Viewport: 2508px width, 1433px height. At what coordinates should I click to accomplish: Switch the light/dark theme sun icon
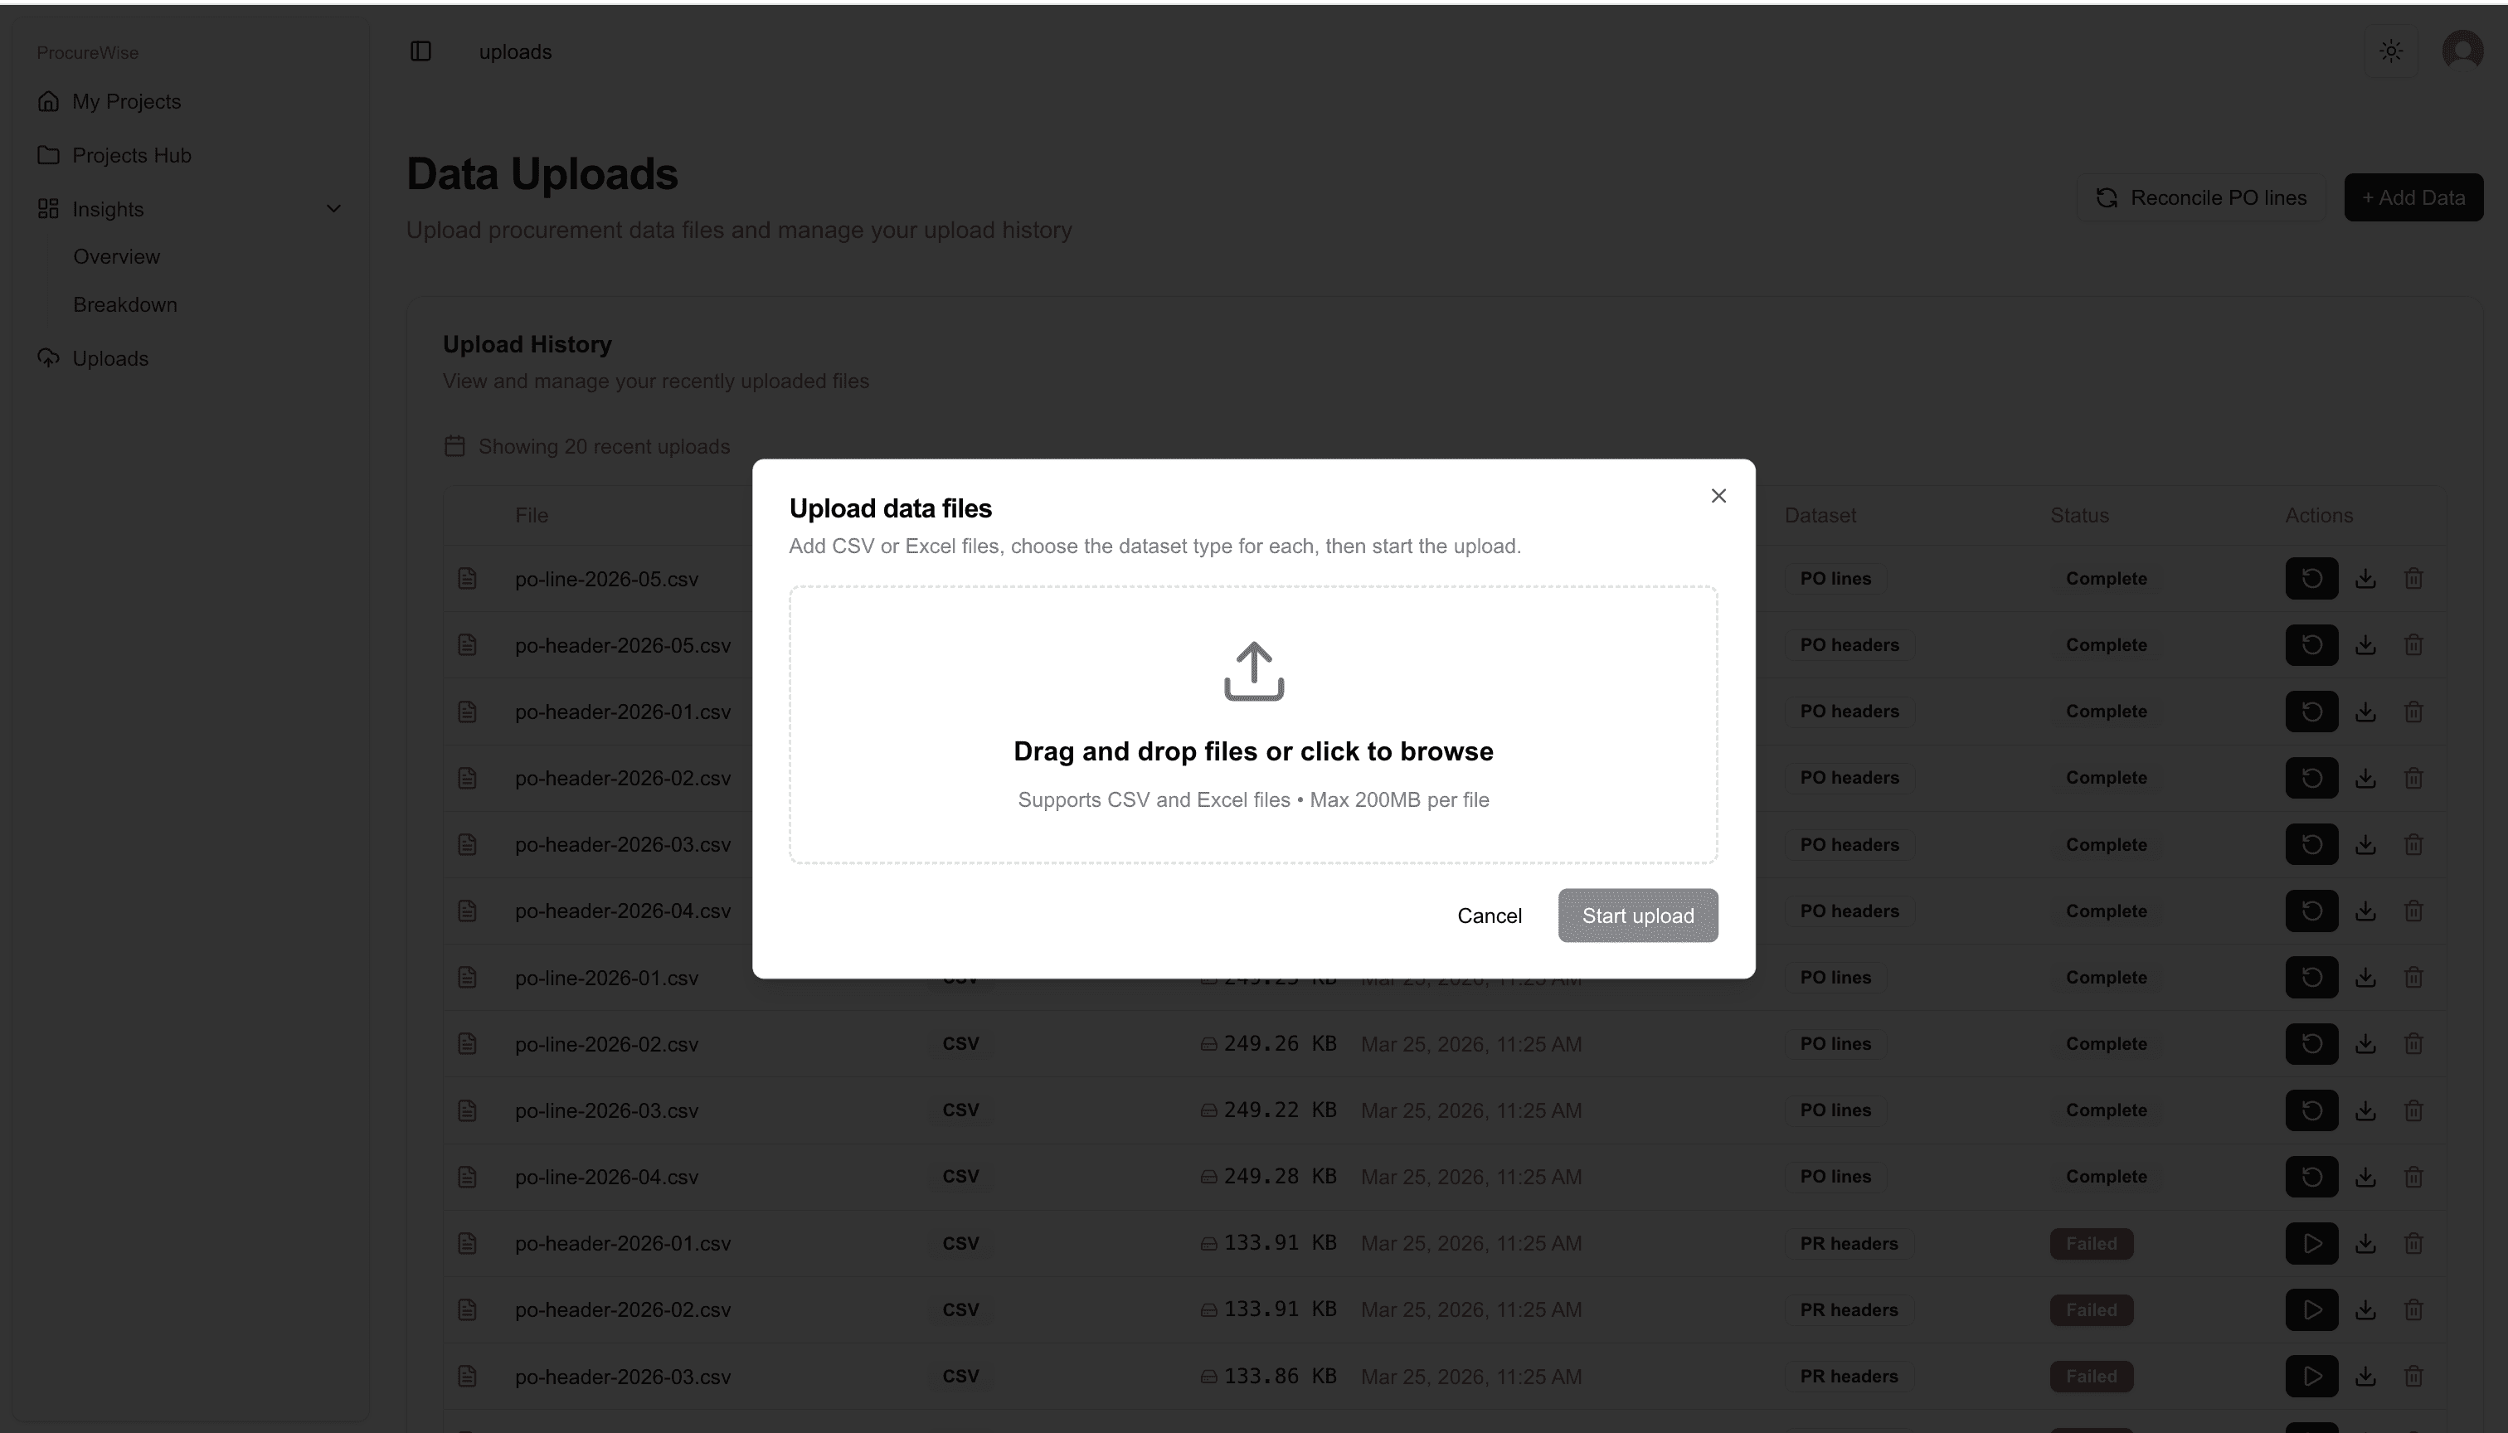2391,51
